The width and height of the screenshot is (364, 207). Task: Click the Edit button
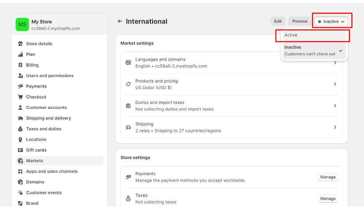[x=278, y=21]
